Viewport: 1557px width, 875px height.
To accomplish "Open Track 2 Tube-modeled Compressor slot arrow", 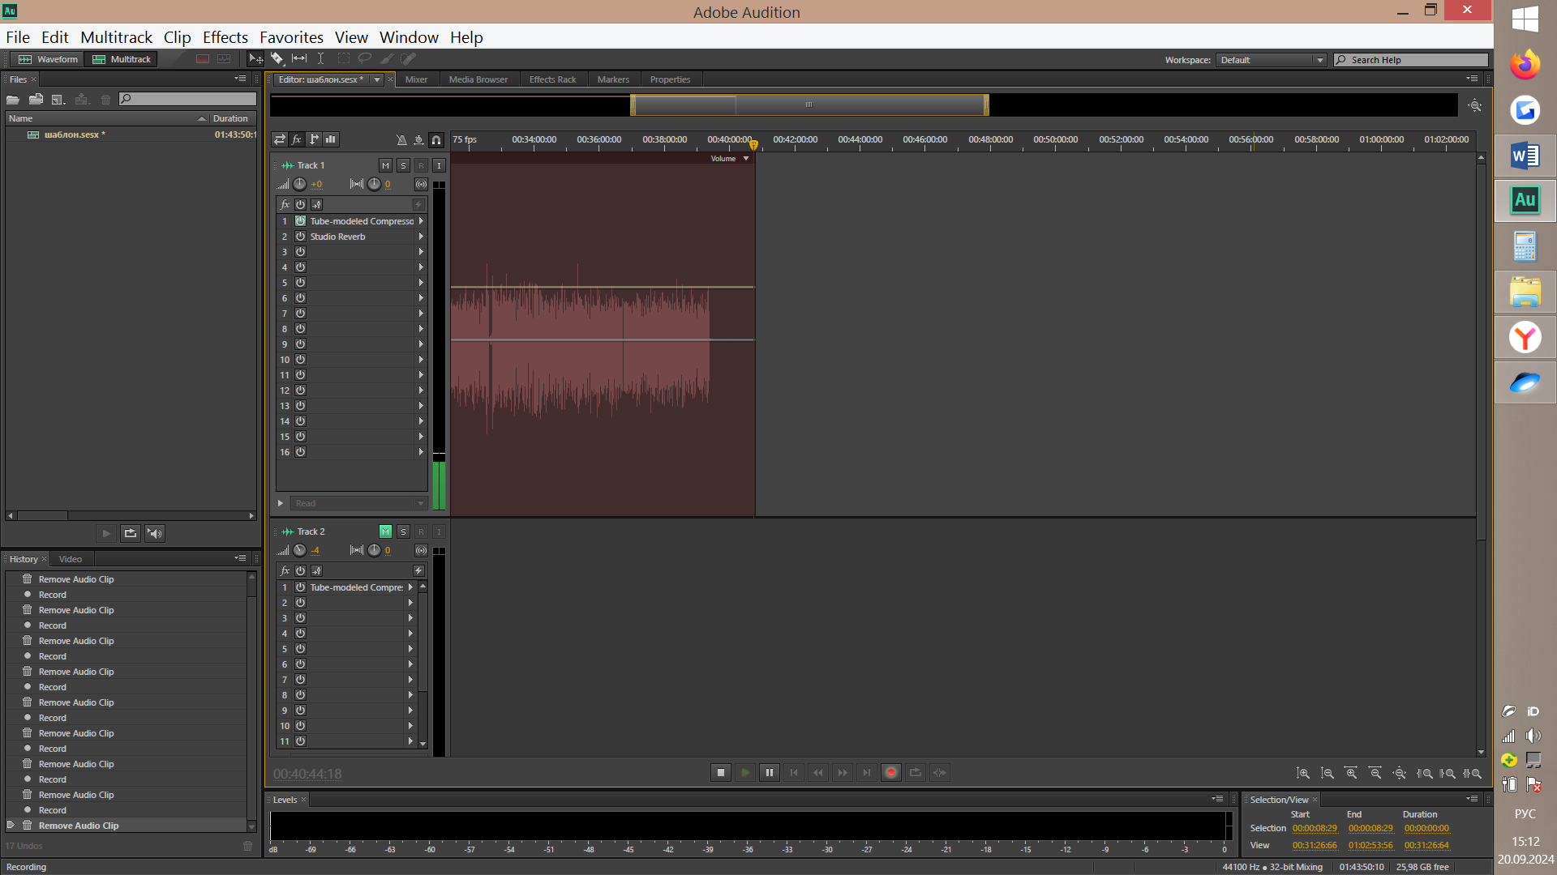I will click(x=410, y=587).
